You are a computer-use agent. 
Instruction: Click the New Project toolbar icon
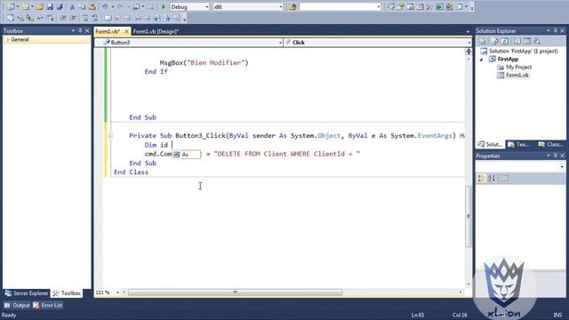click(x=10, y=7)
